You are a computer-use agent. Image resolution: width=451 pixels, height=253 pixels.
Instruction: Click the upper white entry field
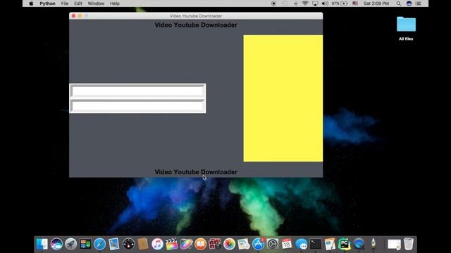pos(137,91)
